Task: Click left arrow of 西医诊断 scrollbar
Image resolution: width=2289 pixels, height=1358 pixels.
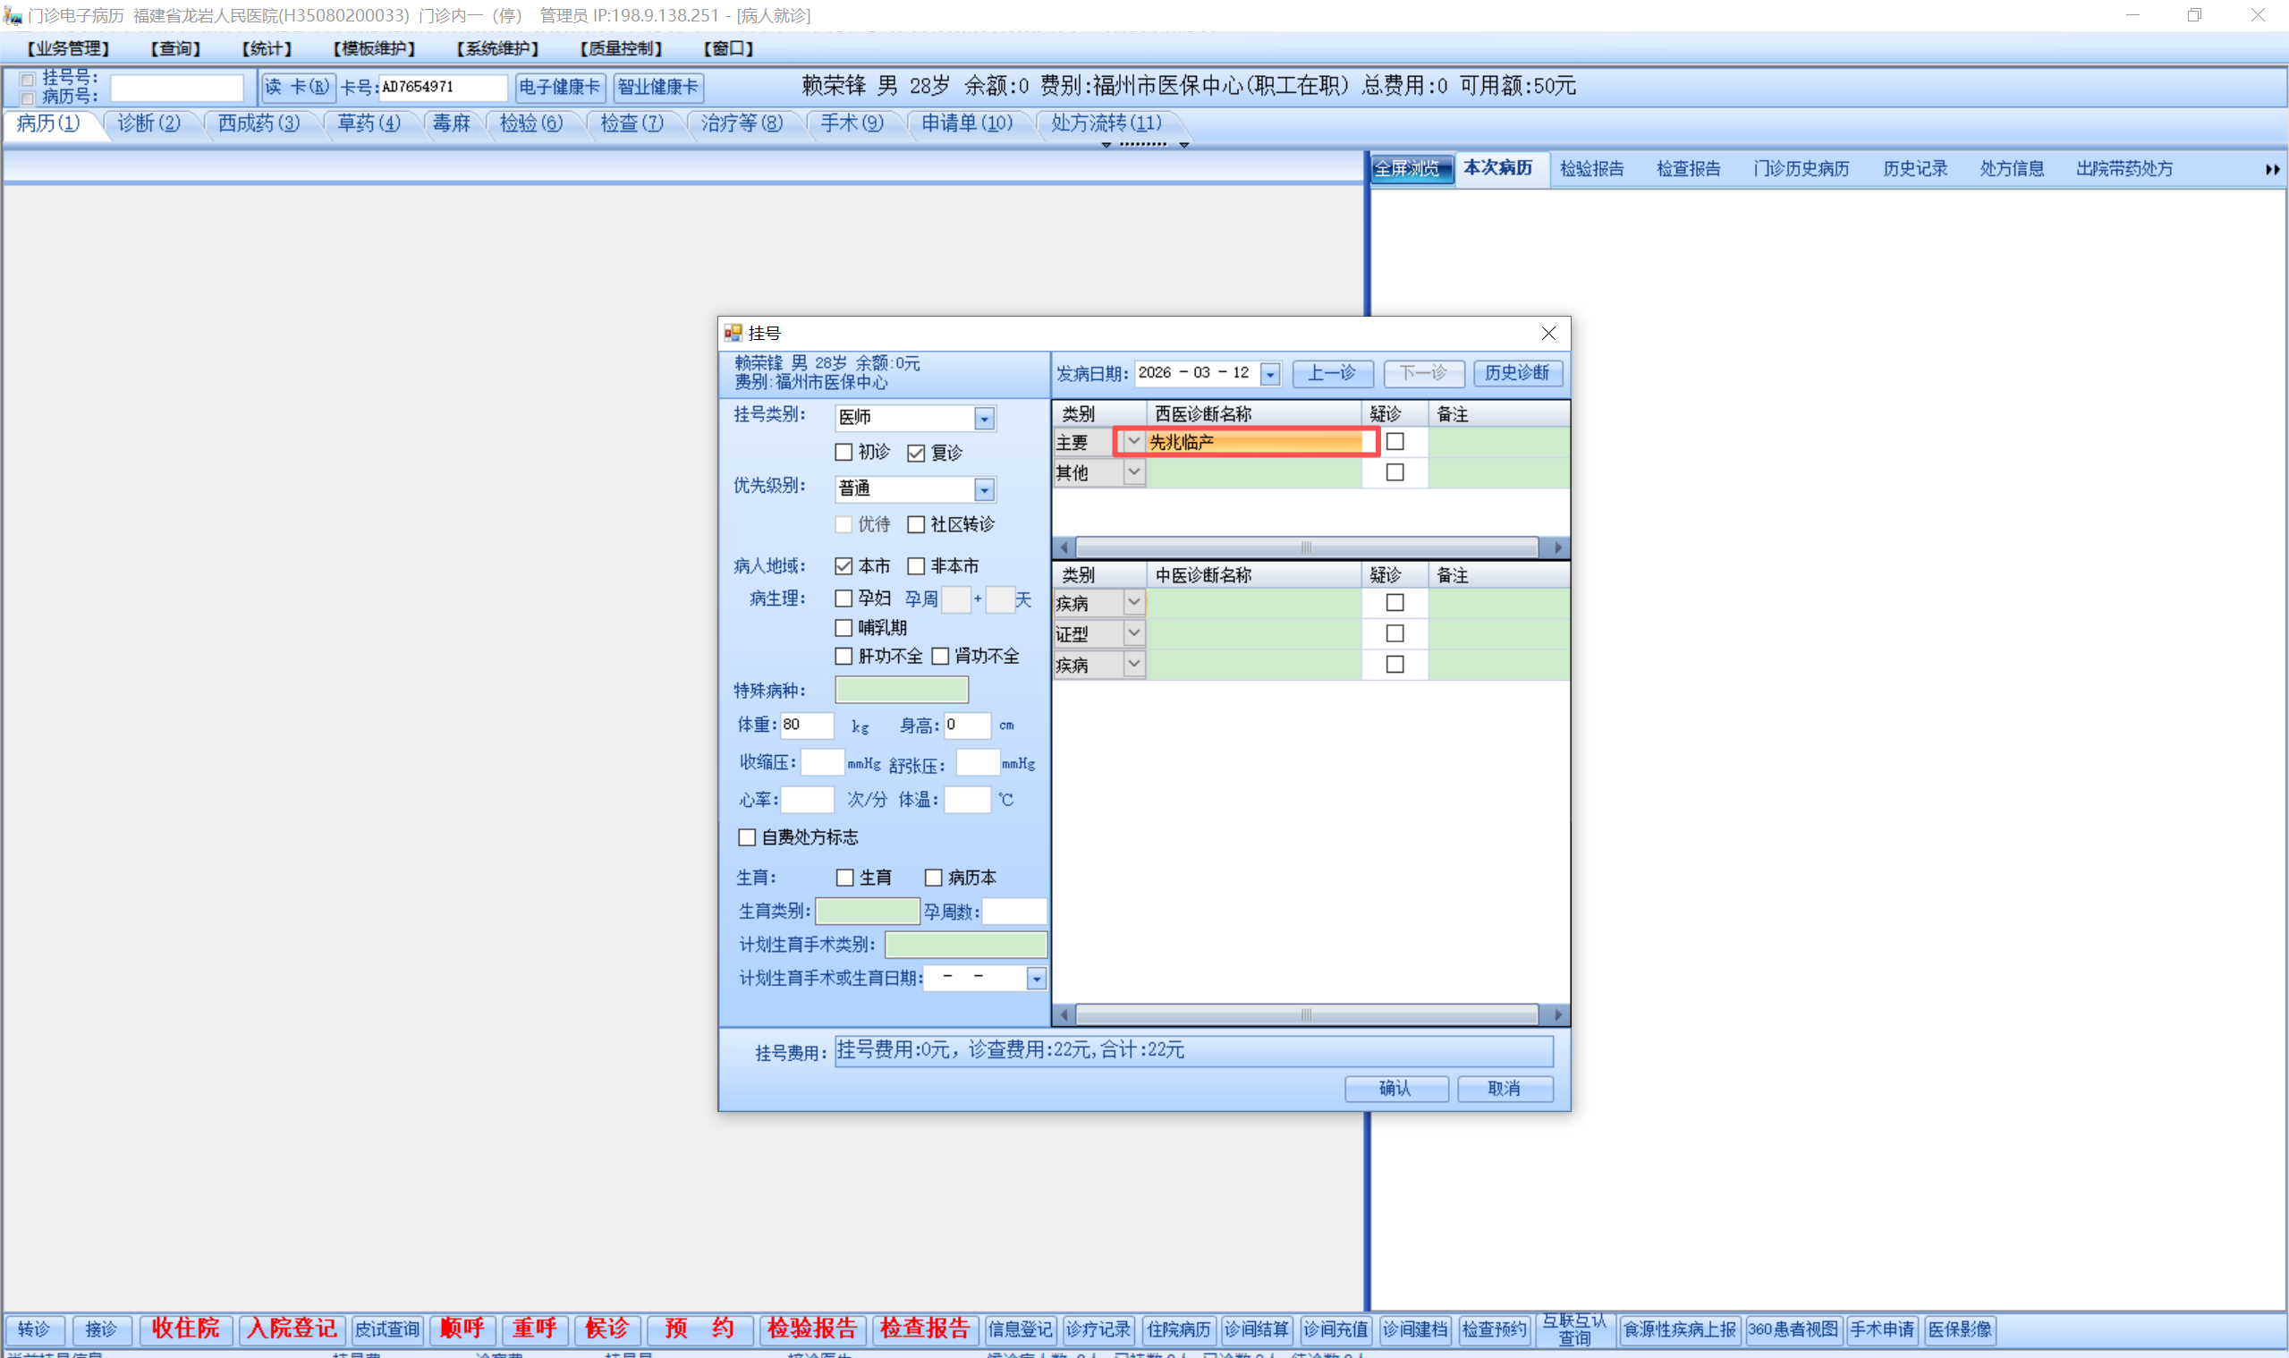Action: tap(1063, 547)
